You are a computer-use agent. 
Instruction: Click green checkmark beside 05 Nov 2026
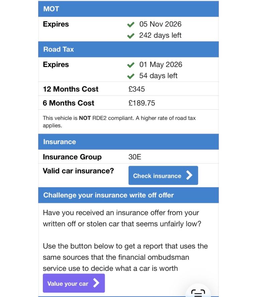pos(131,24)
